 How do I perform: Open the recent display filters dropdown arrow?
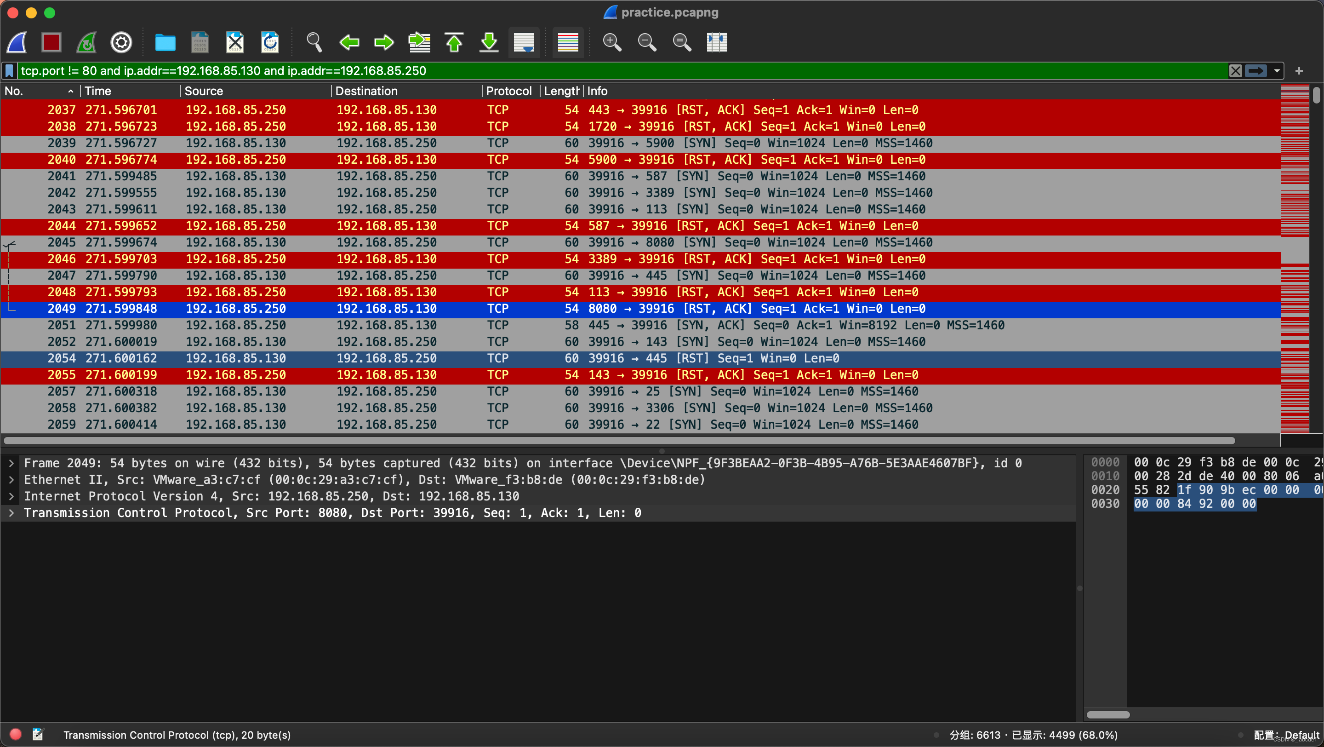[1277, 71]
